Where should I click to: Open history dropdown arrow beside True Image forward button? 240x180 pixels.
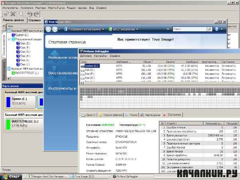coord(59,29)
